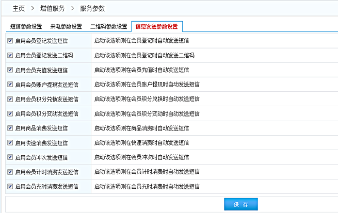Viewport: 338px width, 213px height.
Task: Uncheck 启用会员积分兑换发送短信 checkbox
Action: (x=10, y=99)
